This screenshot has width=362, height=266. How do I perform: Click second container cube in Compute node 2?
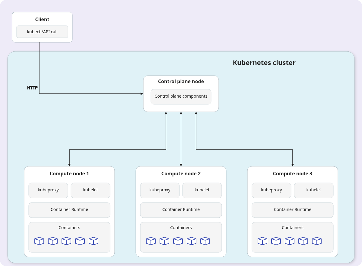(x=164, y=241)
